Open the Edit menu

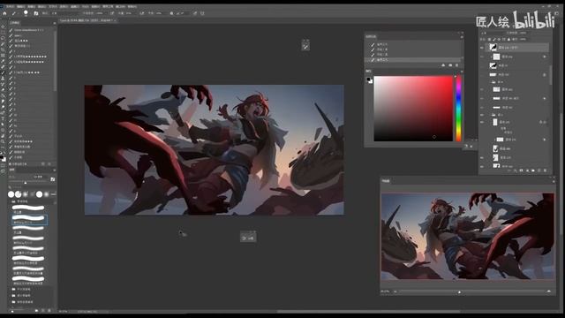pos(20,6)
